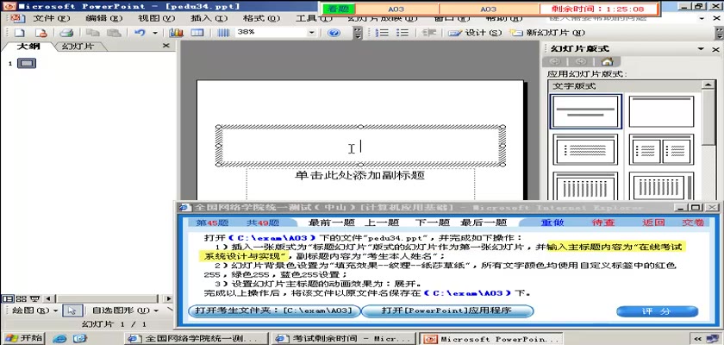Screen dimensions: 724x345
Task: Select Title and 2-Column Text layout thumbnail
Action: [x=661, y=149]
